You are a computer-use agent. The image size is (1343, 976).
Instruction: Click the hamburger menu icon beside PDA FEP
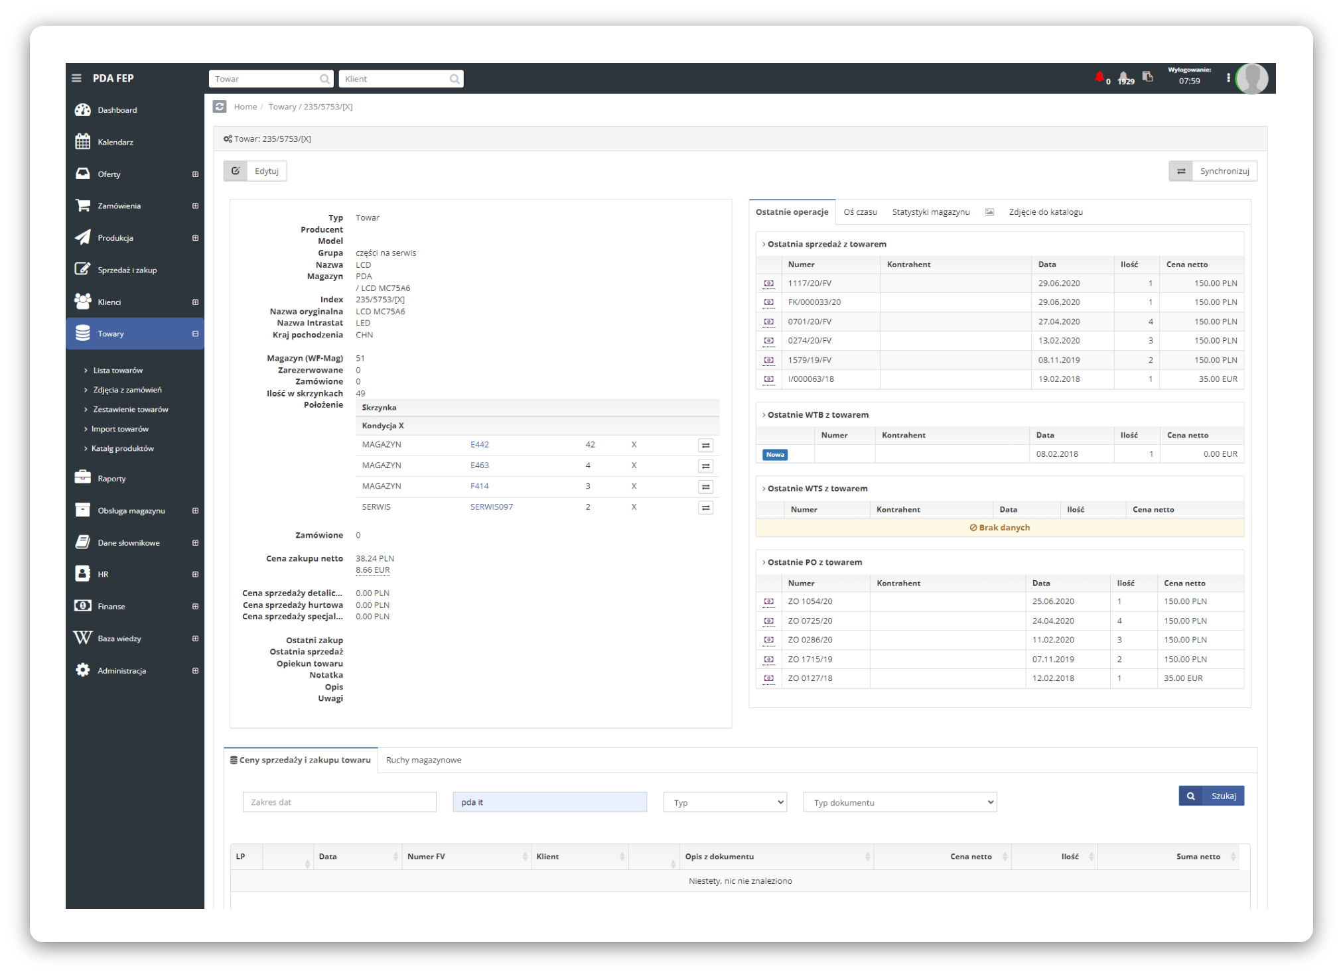[x=77, y=78]
